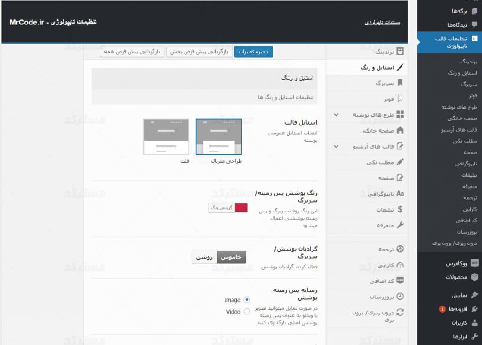Click the ads (تبلیغات) dollar sign icon
The width and height of the screenshot is (482, 345).
400,210
